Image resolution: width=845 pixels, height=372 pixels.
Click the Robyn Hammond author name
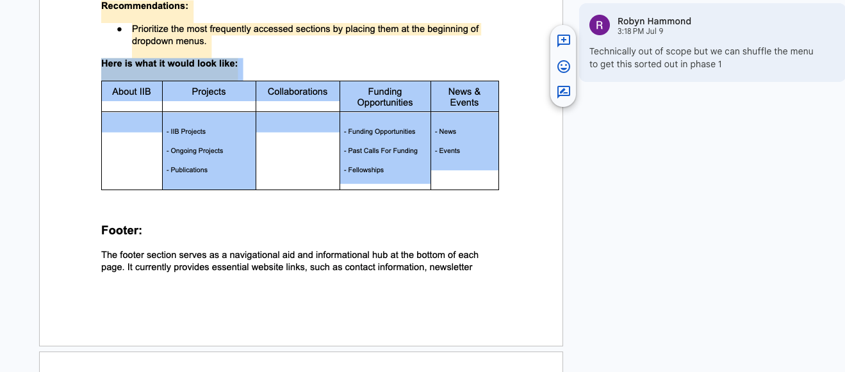[653, 21]
